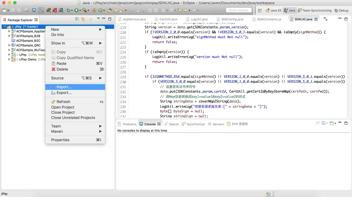Click the Debug bug icon in toolbar

tap(68, 10)
